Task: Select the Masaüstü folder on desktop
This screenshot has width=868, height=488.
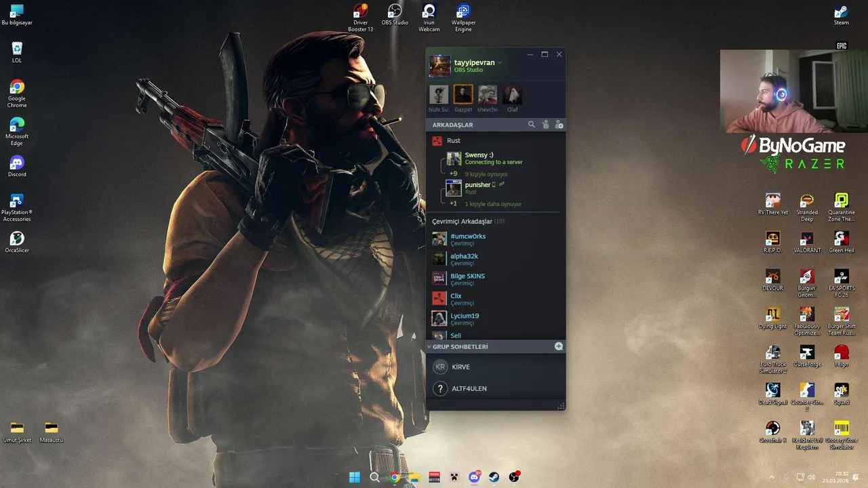Action: click(51, 432)
